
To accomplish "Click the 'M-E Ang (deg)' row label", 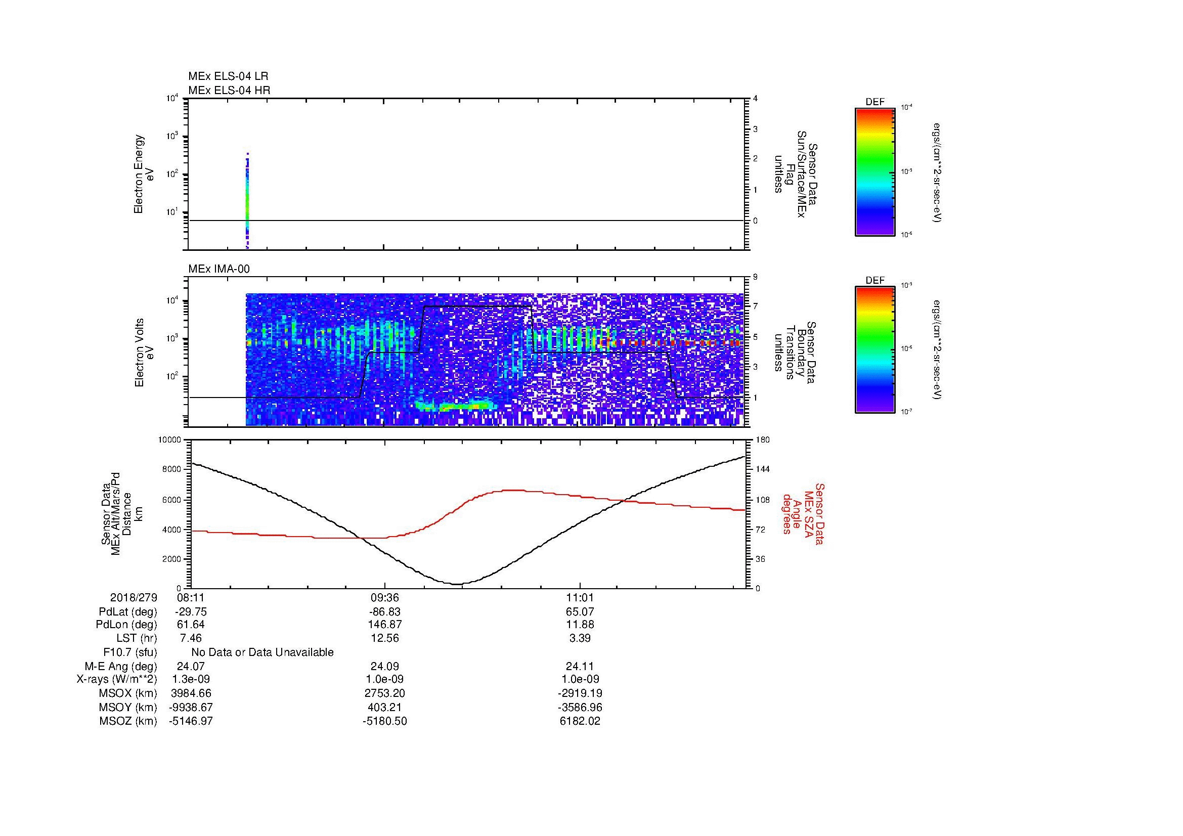I will pyautogui.click(x=121, y=666).
